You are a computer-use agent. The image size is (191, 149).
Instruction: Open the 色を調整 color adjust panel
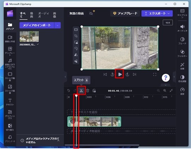[x=182, y=79]
